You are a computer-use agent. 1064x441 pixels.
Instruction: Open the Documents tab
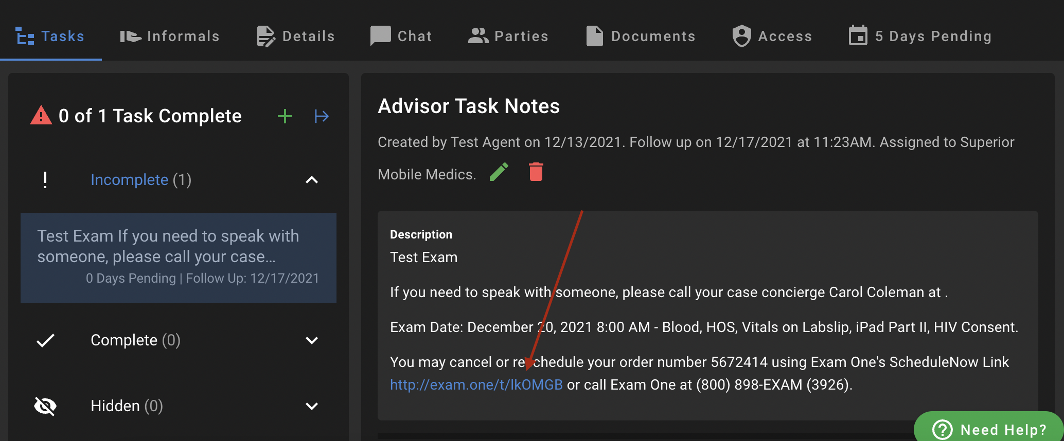coord(641,36)
